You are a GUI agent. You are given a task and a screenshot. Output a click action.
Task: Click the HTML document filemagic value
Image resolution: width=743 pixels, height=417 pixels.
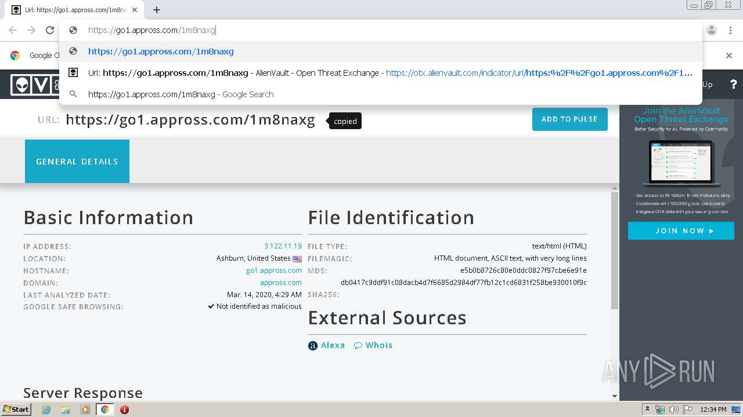point(510,258)
